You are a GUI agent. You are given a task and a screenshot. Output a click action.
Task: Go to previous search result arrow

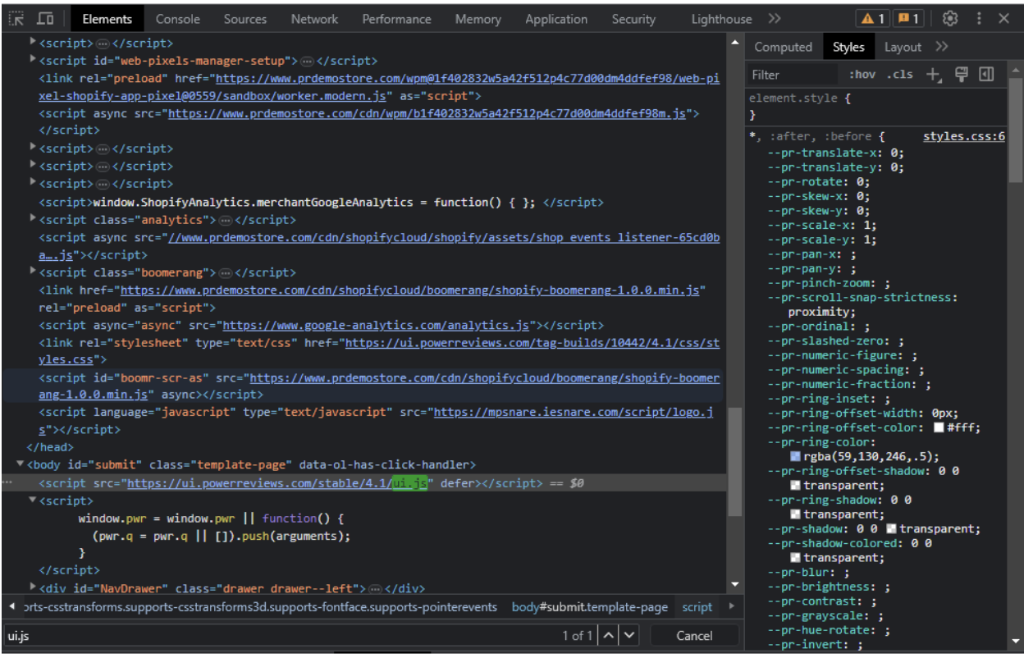click(x=608, y=635)
